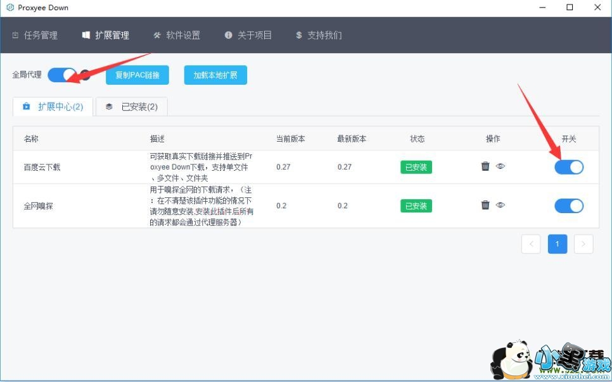Select the 扩展中心(2) tab
Viewport: 612px width, 382px height.
tap(53, 107)
